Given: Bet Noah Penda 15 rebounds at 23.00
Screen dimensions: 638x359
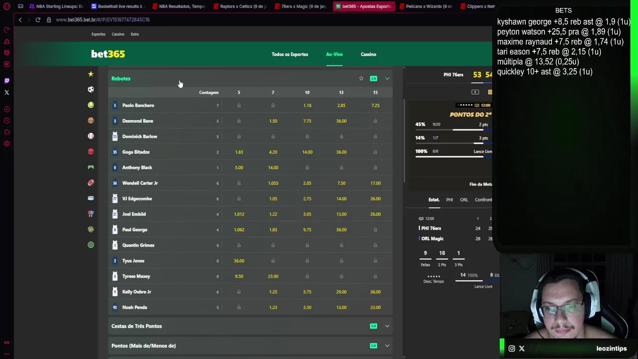Looking at the screenshot, I should point(375,307).
